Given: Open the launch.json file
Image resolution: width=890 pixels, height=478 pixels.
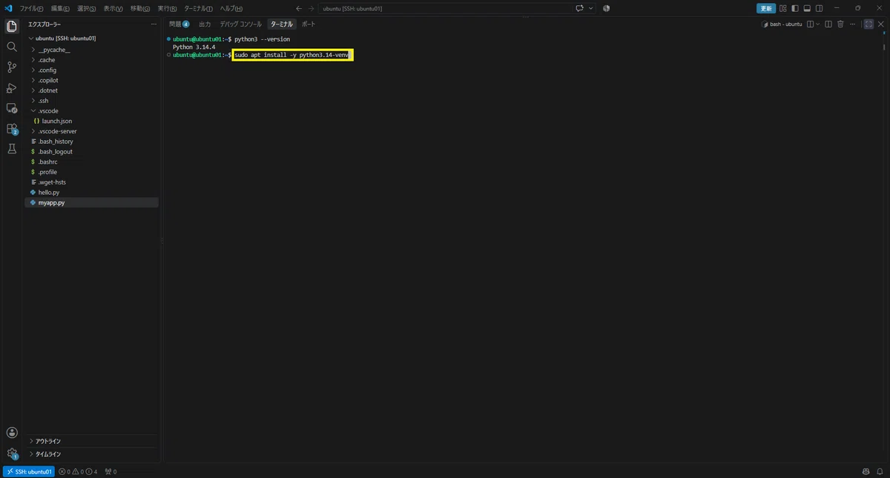Looking at the screenshot, I should pos(92,121).
